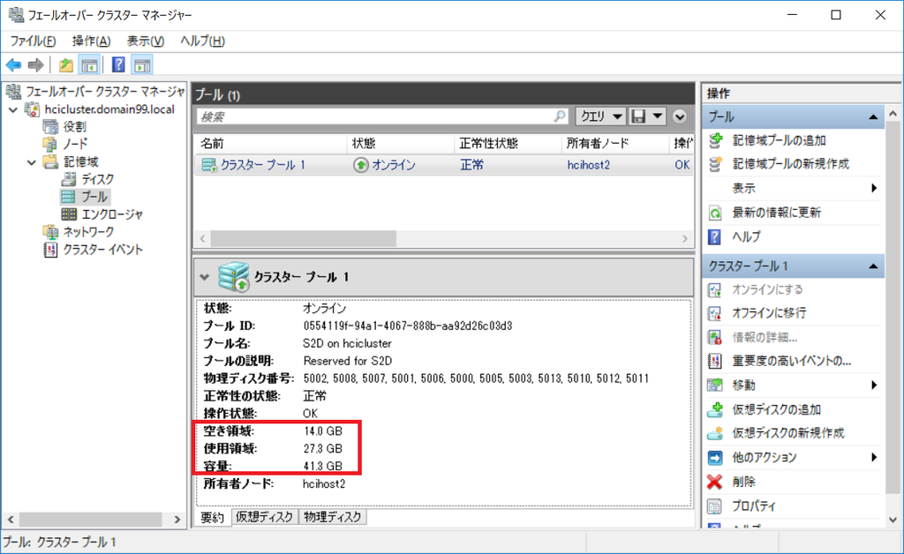Image resolution: width=904 pixels, height=554 pixels.
Task: Select the ネットワーク tree node
Action: point(87,231)
